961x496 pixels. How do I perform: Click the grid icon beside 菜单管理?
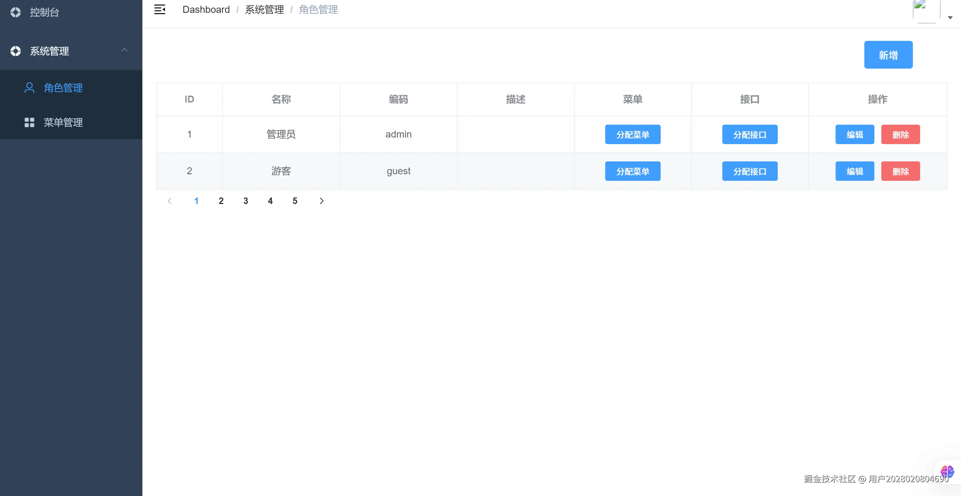point(29,122)
